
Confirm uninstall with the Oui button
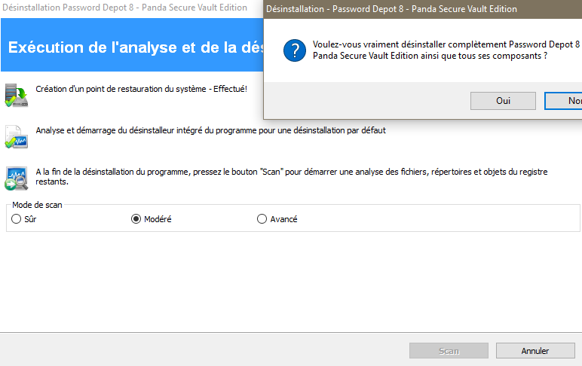pyautogui.click(x=503, y=101)
